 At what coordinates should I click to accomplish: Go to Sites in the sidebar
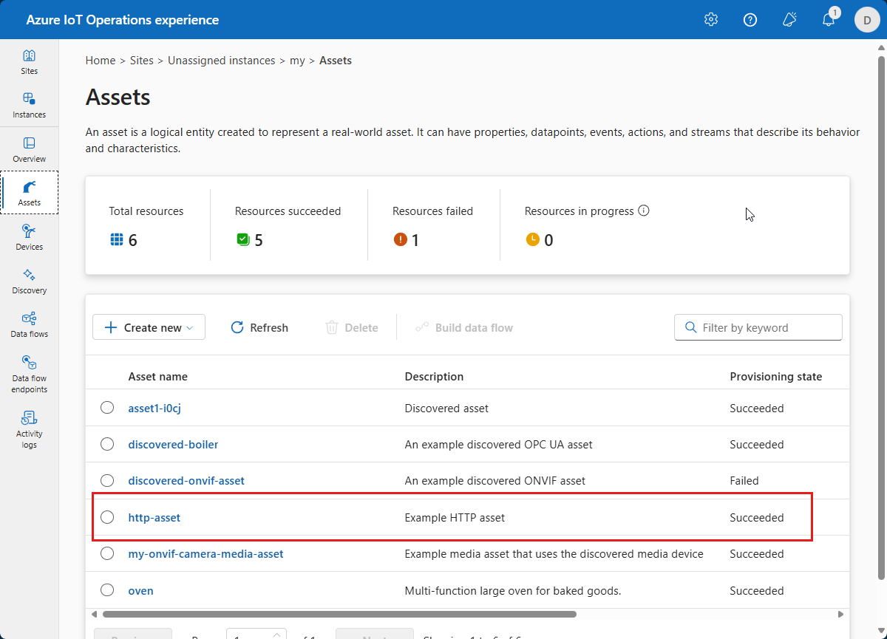click(x=30, y=62)
